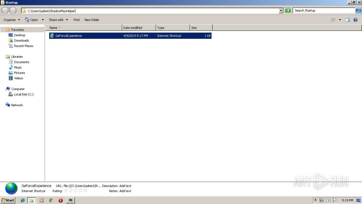Create a New folder
Viewport: 362px width, 204px height.
92,20
